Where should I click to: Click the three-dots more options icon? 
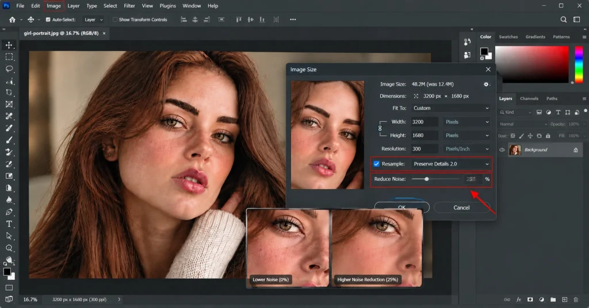point(293,20)
